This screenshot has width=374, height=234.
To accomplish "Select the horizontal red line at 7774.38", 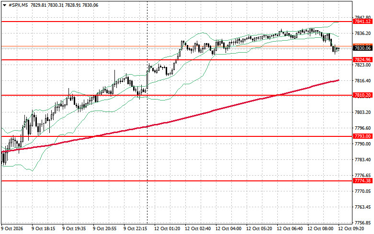I will 177,181.
